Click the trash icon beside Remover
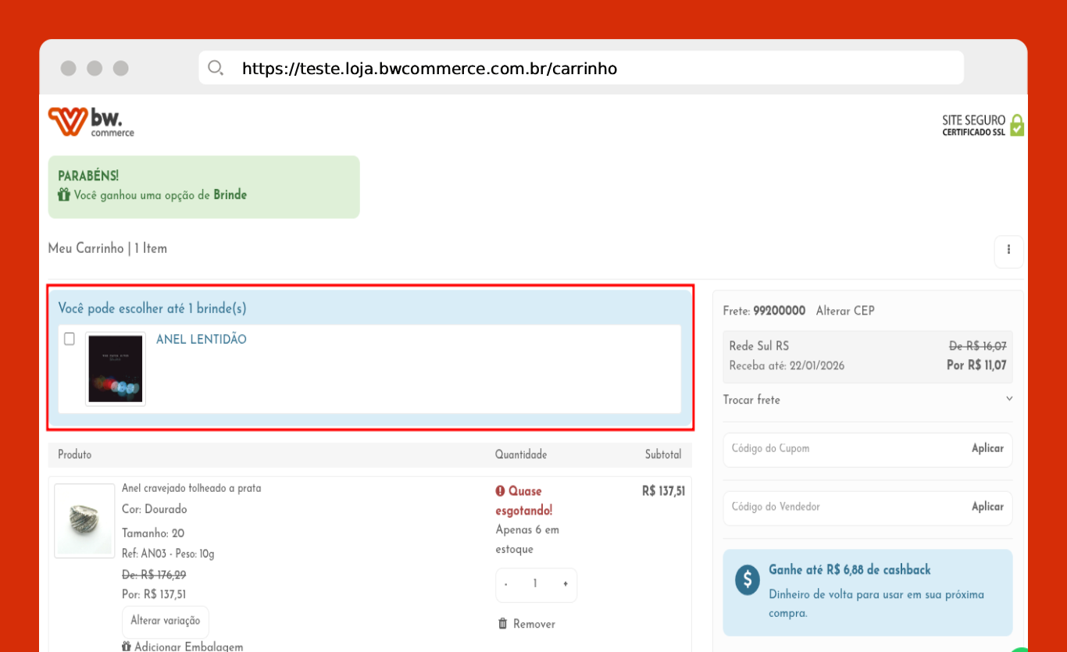This screenshot has width=1067, height=652. [503, 624]
